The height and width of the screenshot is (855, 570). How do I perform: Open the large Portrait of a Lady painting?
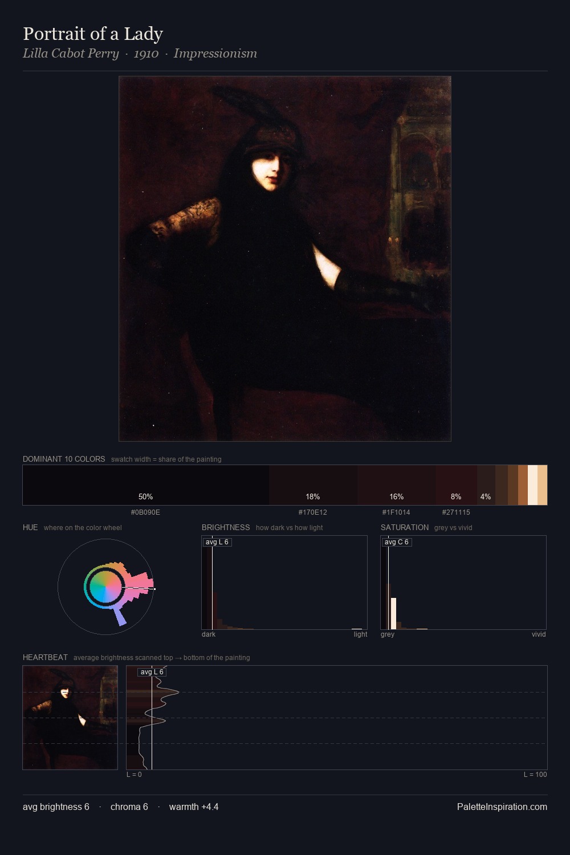point(285,259)
